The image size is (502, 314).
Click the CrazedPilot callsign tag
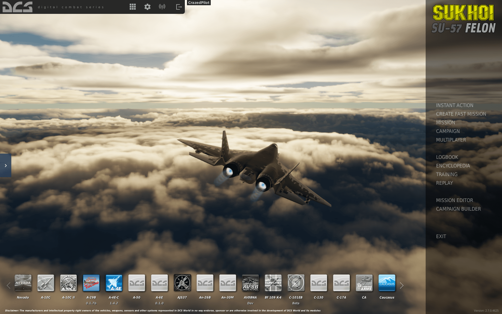point(198,3)
